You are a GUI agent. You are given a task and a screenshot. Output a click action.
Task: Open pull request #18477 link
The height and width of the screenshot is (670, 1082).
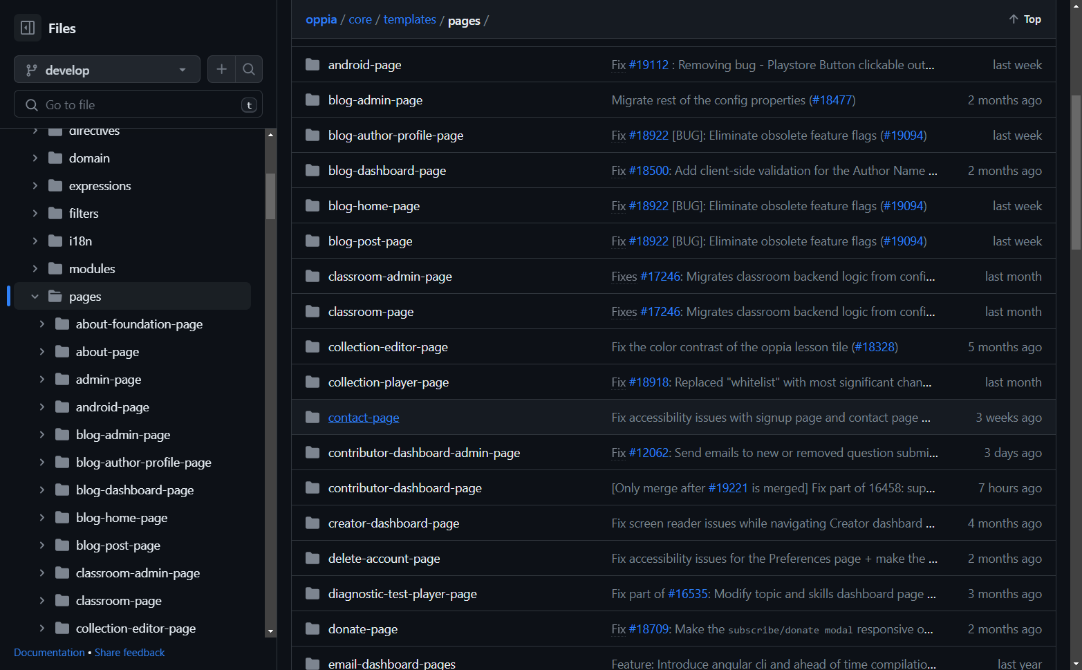[832, 100]
